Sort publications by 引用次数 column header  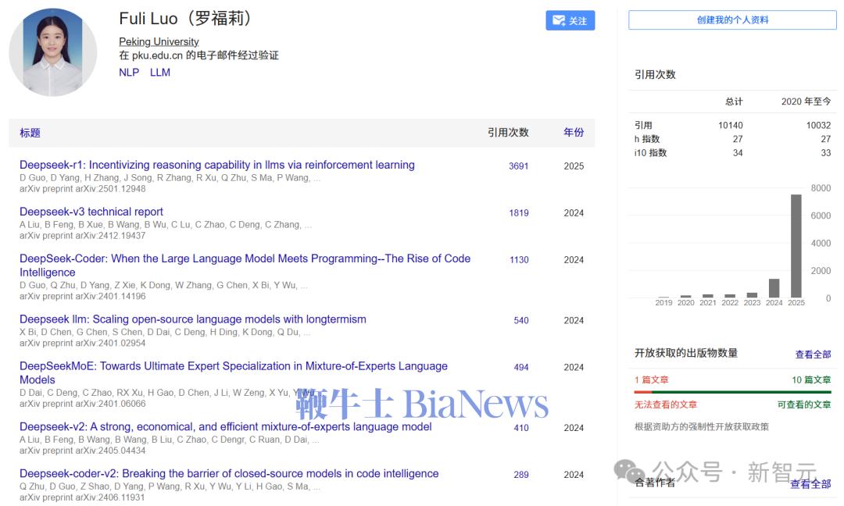508,133
